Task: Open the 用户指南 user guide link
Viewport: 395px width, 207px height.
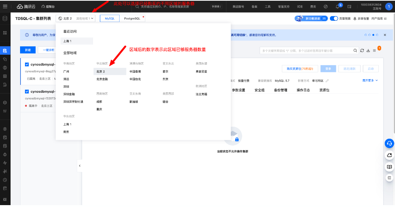Action: click(379, 18)
